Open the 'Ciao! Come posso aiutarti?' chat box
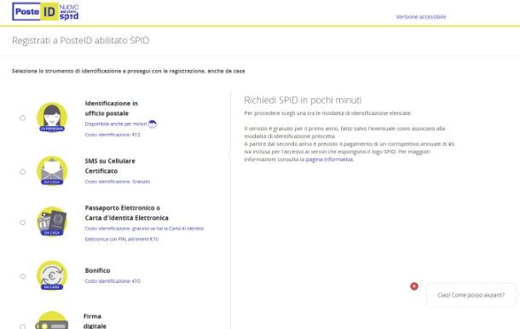 click(471, 295)
